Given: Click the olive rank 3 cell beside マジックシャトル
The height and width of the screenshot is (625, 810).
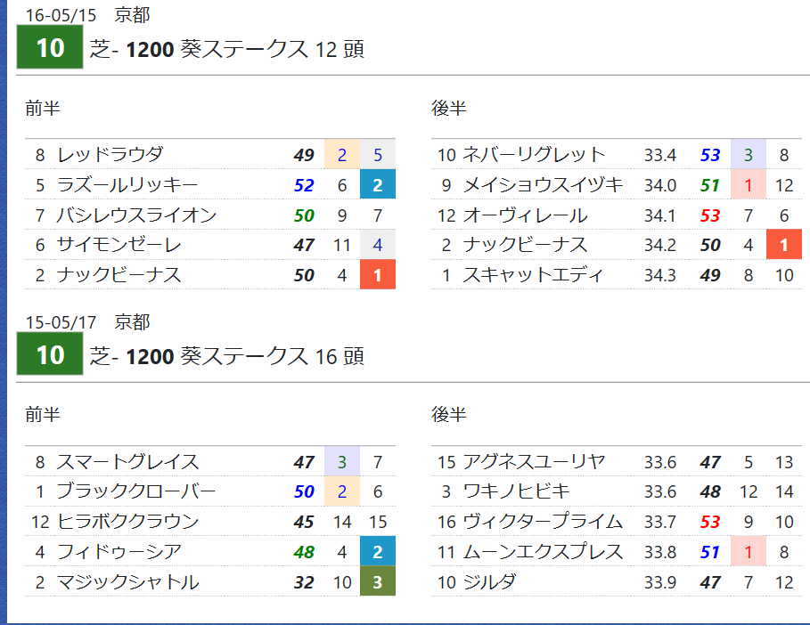Looking at the screenshot, I should (x=378, y=581).
